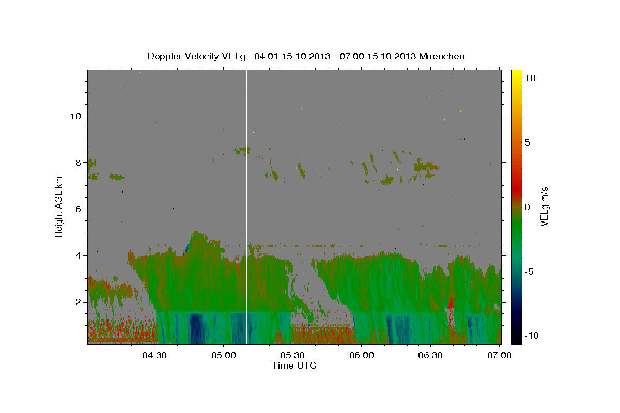Click the 'Height AGL km' axis label
Image resolution: width=620 pixels, height=413 pixels.
[x=59, y=206]
